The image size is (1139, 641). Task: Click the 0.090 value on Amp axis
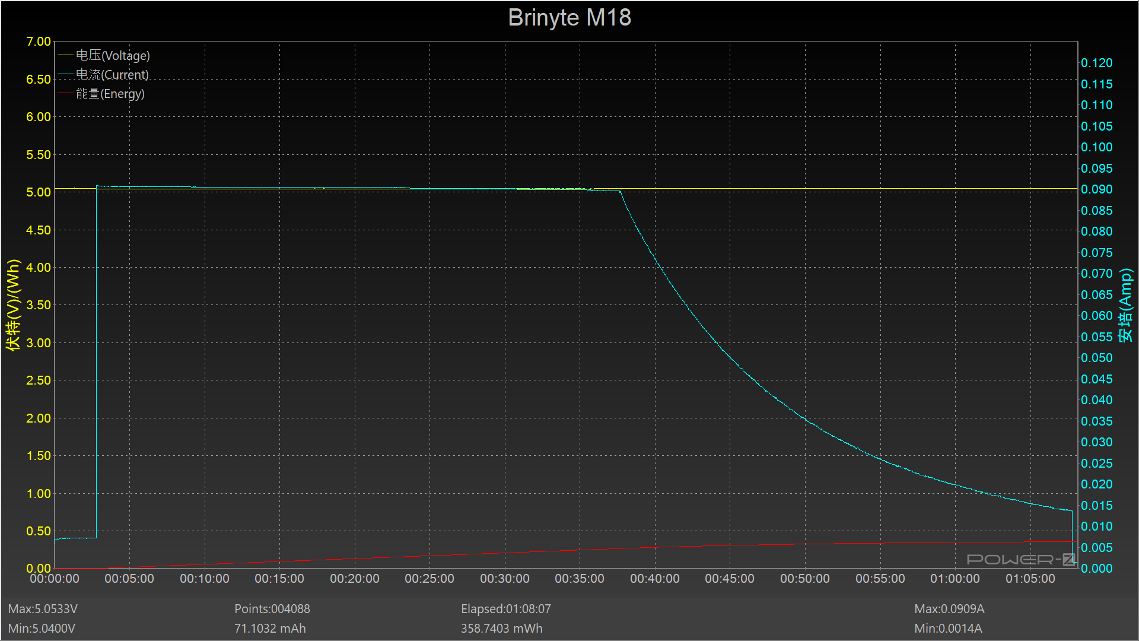1096,189
